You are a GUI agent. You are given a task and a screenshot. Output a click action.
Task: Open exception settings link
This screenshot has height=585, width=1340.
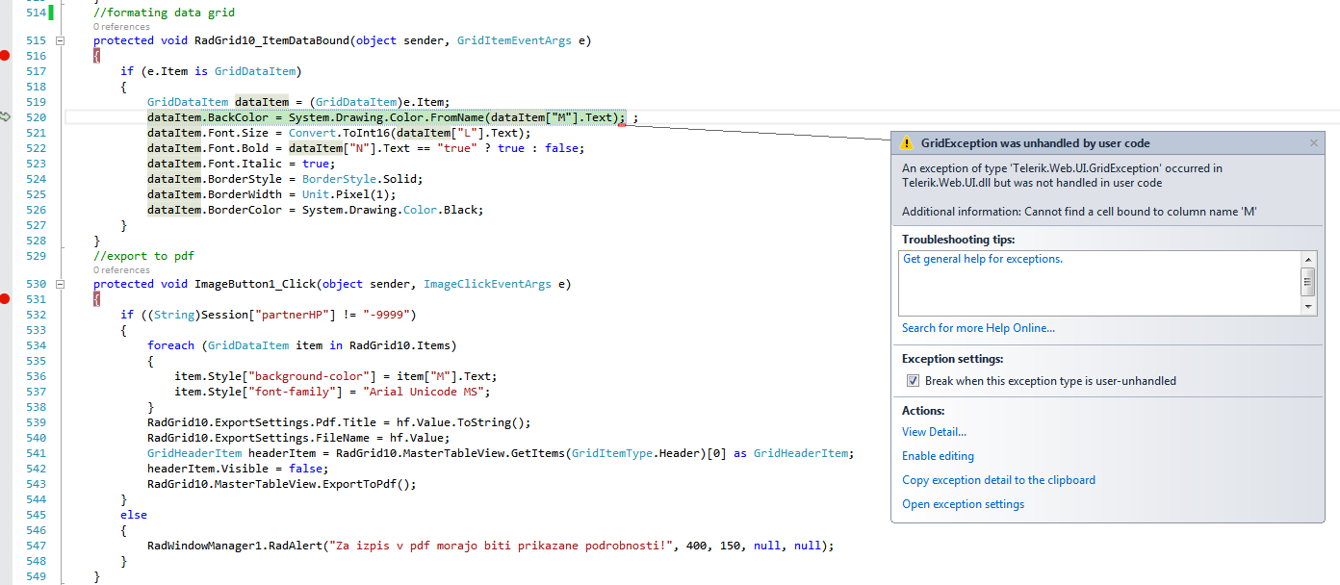[963, 504]
